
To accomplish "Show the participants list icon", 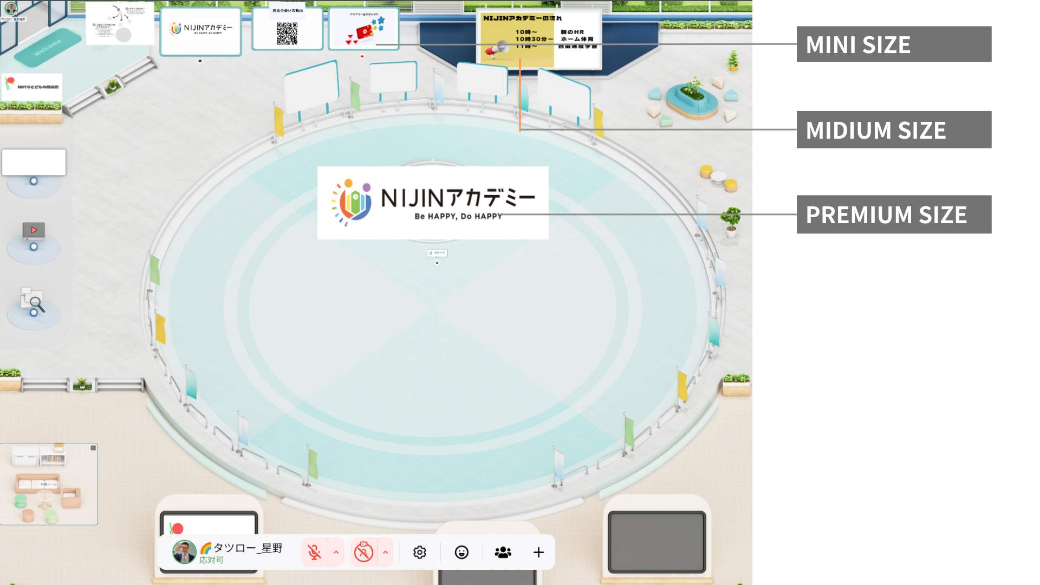I will (x=503, y=552).
